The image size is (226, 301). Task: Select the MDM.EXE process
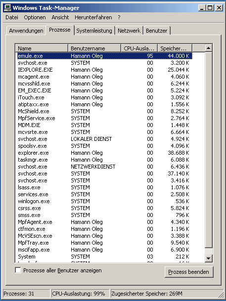click(104, 125)
